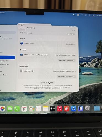Screen dimensions: 102x137
Task: Click the macOS Tahoe icon
Action: 22,43
